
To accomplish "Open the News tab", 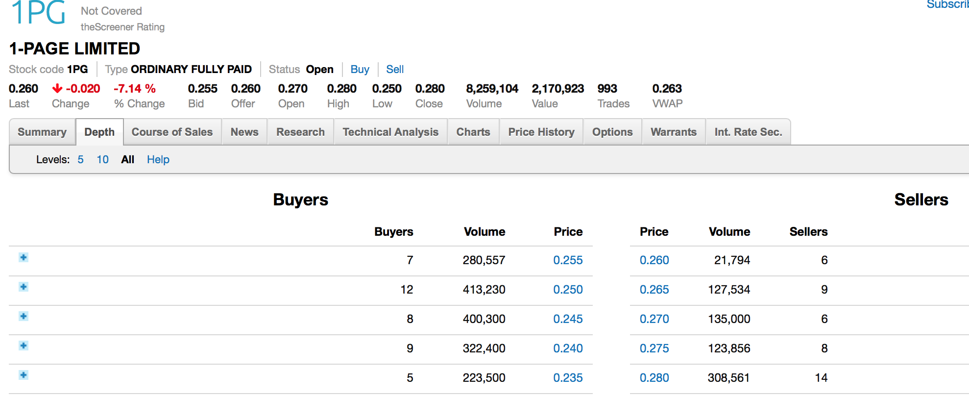I will point(244,132).
